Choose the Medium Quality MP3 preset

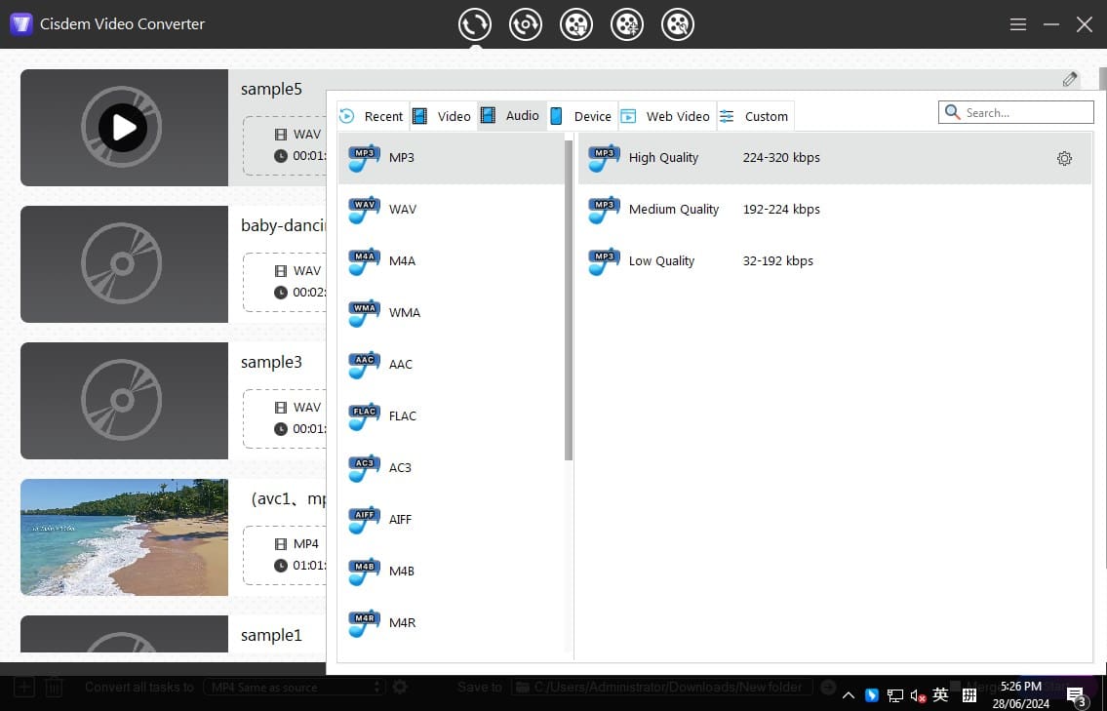[x=673, y=210]
